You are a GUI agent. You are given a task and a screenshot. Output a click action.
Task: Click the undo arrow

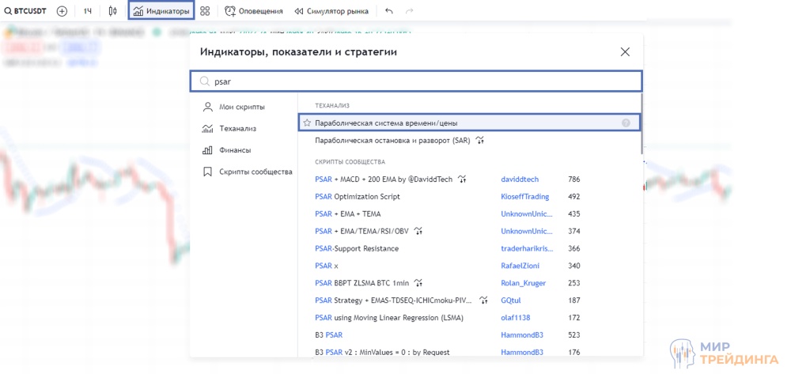[x=388, y=11]
